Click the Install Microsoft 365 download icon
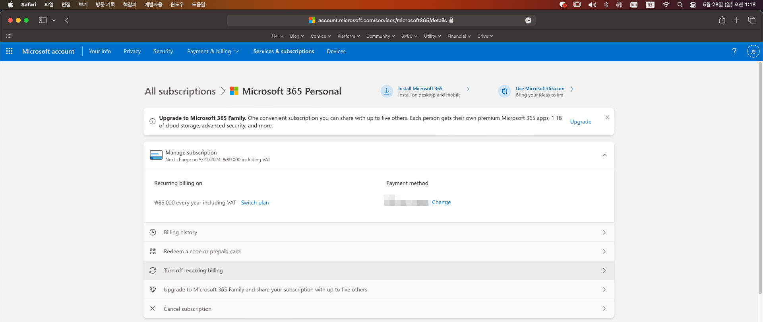Viewport: 763px width, 322px height. 387,91
